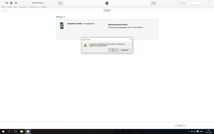Click the Серийный номер label
Image resolution: width=214 pixels, height=134 pixels.
(75, 24)
